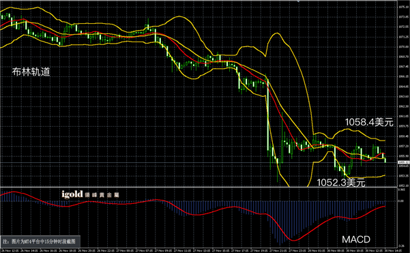The width and height of the screenshot is (410, 253).
Task: Click the 1070.00 price axis label
Action: pos(403,47)
